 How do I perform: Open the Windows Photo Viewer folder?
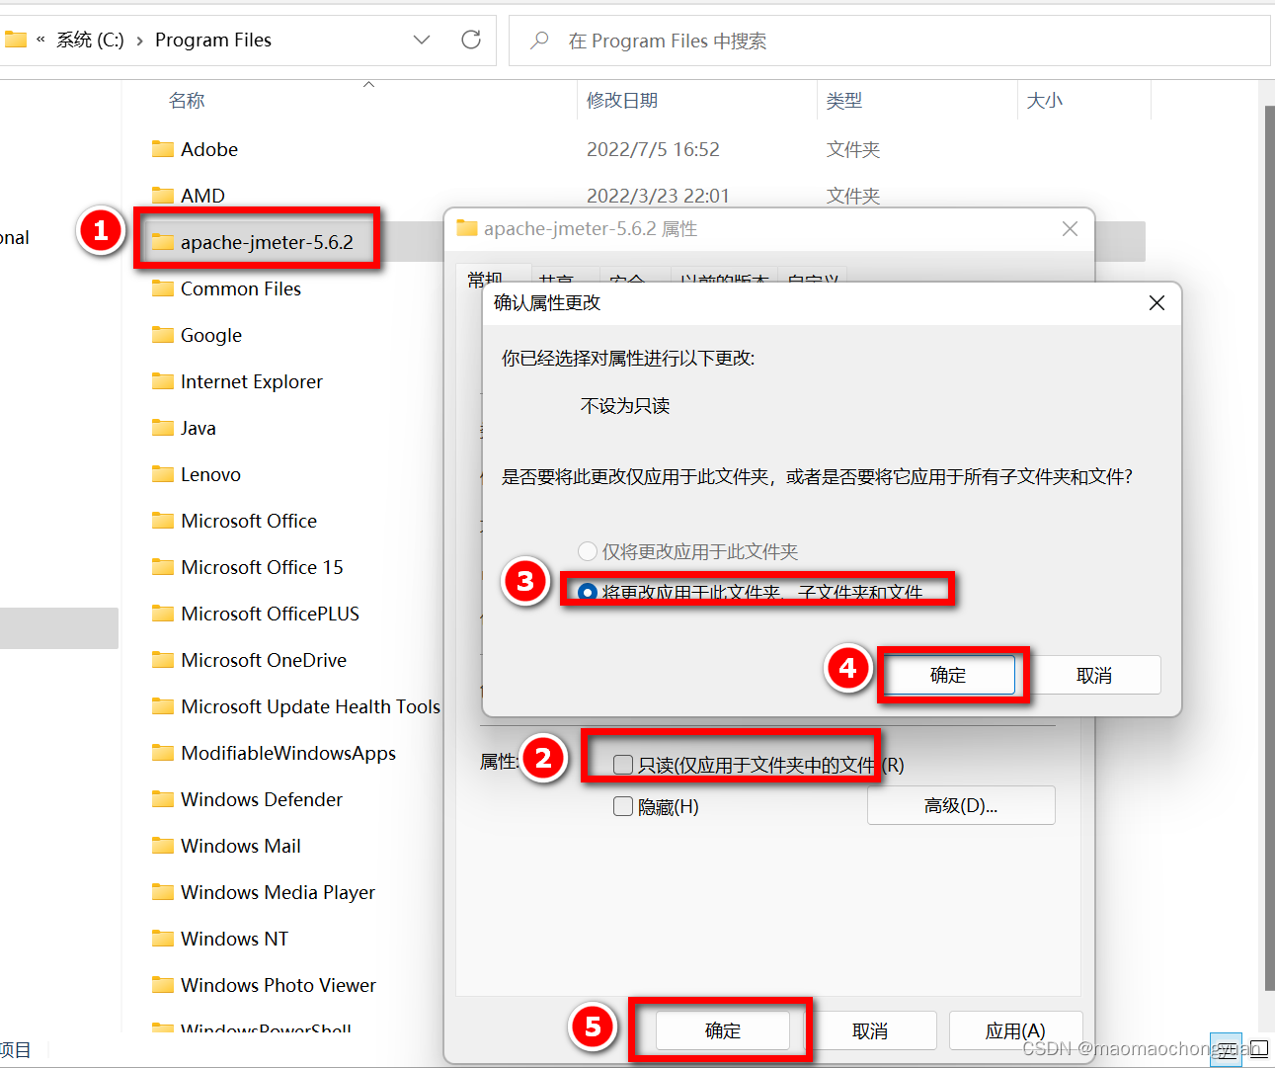pyautogui.click(x=278, y=985)
